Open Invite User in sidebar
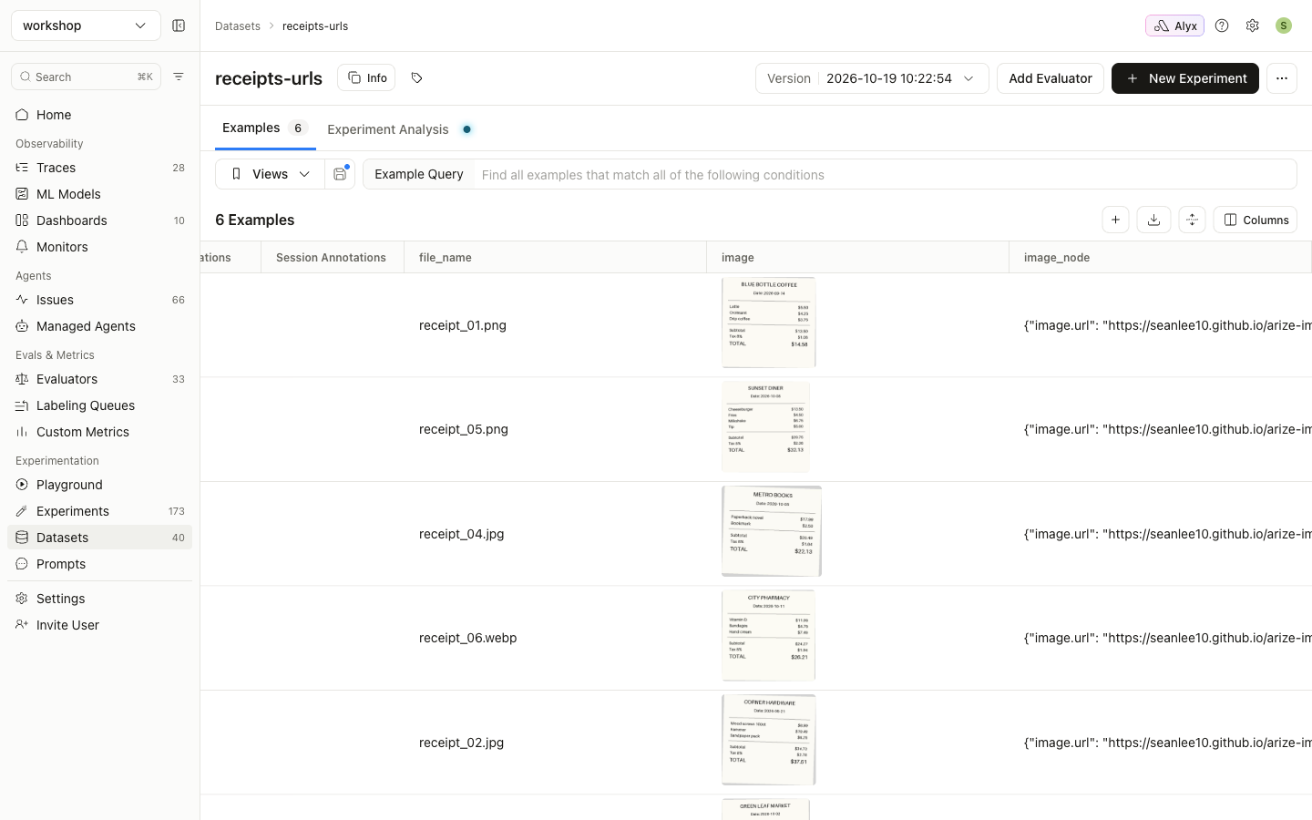Viewport: 1312px width, 820px height. [100, 625]
